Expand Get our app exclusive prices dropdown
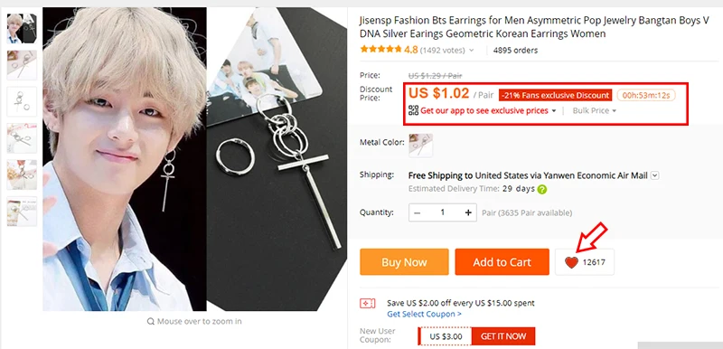Image resolution: width=723 pixels, height=349 pixels. [554, 111]
